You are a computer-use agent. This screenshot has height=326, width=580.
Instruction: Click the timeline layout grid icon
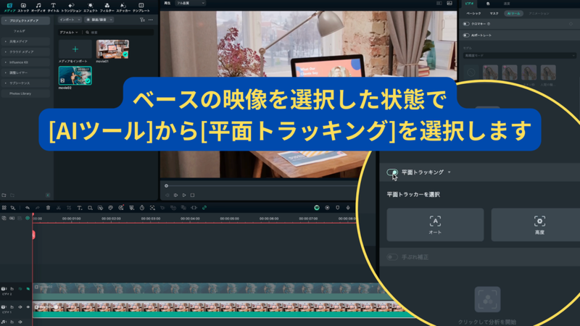pos(4,208)
